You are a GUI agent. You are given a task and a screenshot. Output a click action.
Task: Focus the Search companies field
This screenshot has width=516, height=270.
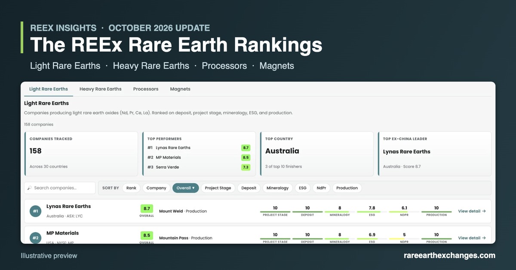(60, 188)
